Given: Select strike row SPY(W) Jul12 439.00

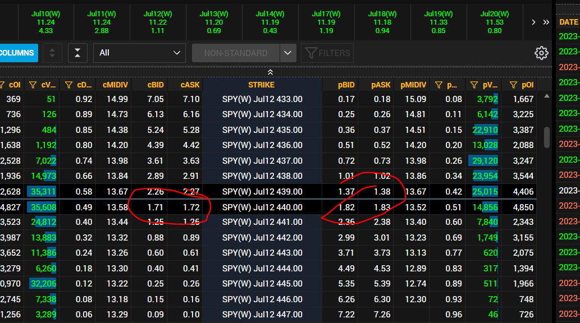Looking at the screenshot, I should coord(262,192).
